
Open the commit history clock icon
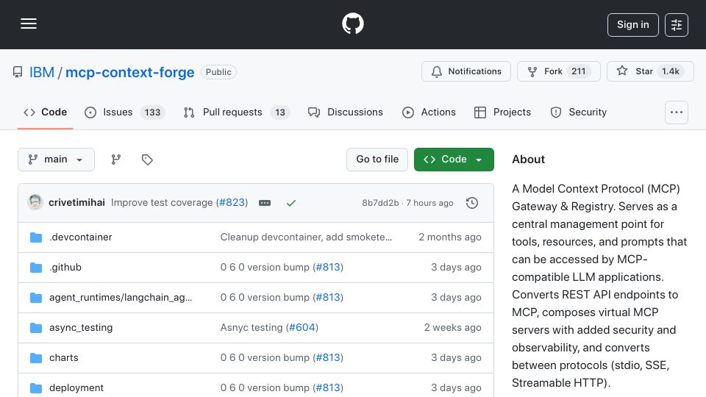(x=472, y=203)
